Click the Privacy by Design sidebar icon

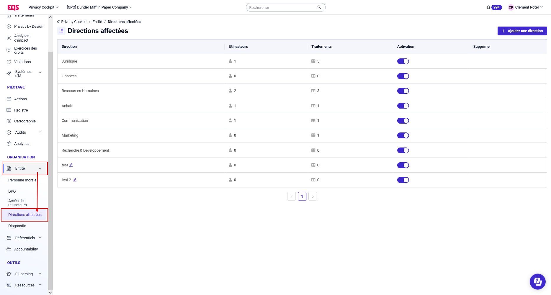(x=9, y=27)
